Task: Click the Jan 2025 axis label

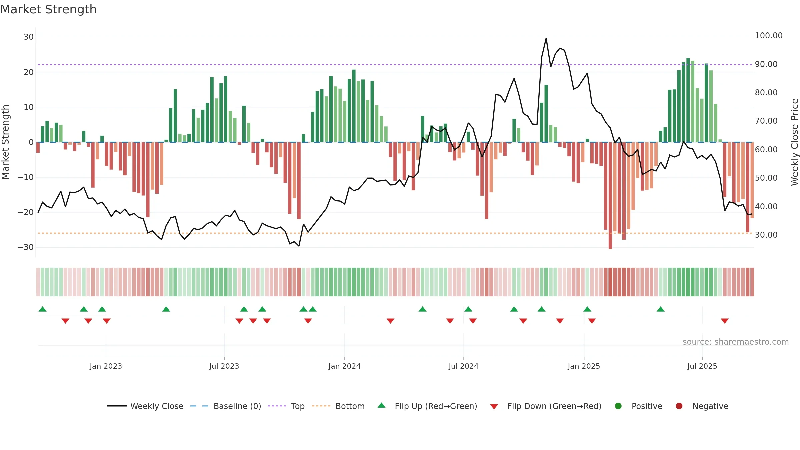Action: pos(584,366)
